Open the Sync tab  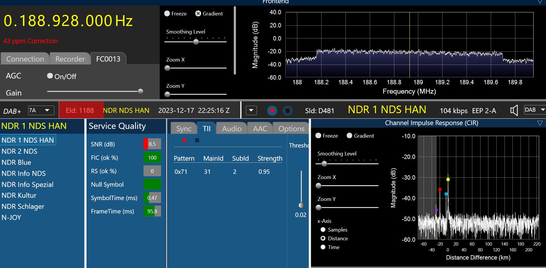coord(184,128)
